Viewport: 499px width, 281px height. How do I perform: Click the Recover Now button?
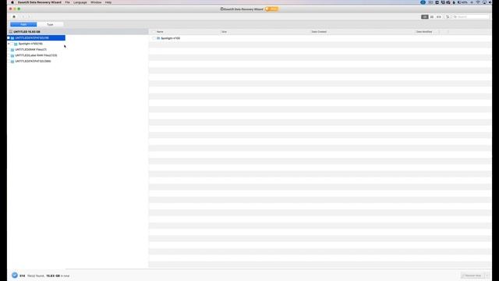pyautogui.click(x=472, y=276)
